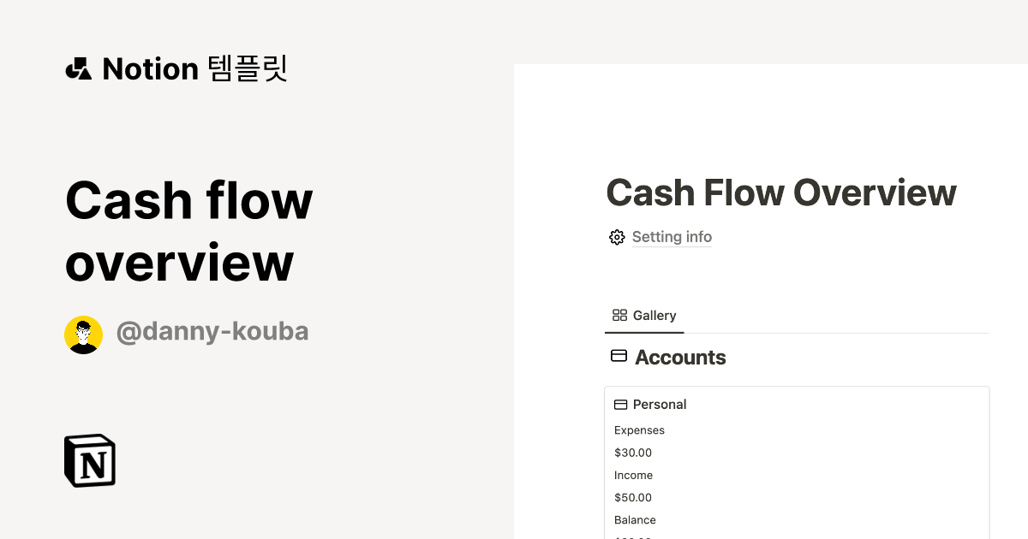1028x539 pixels.
Task: Click the Expenses label on Personal card
Action: pos(639,429)
